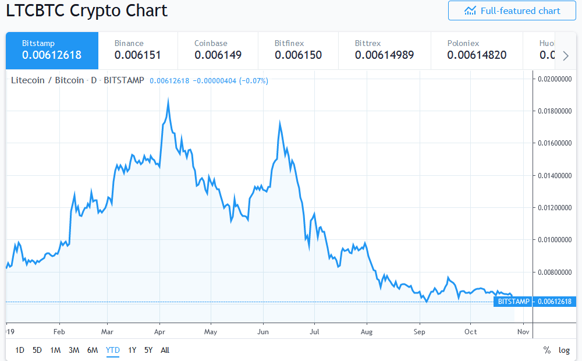Screen dimensions: 582x361
Task: Switch to the Bitfinex exchange tab
Action: coord(298,51)
